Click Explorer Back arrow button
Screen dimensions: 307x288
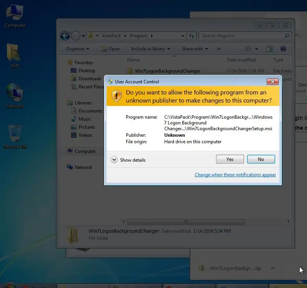(65, 36)
